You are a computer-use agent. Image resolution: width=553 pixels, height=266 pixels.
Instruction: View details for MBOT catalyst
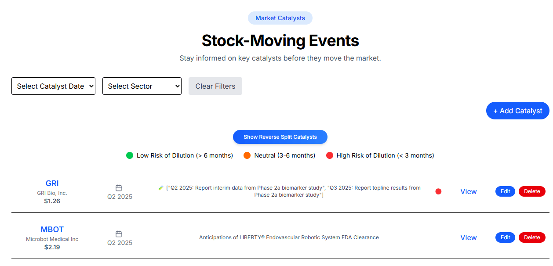coord(469,237)
